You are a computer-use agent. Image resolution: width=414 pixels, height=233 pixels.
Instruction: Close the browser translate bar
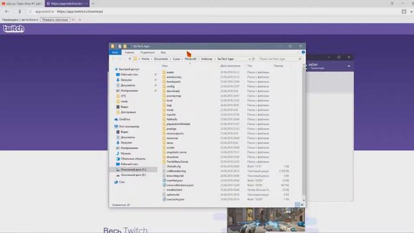point(80,20)
